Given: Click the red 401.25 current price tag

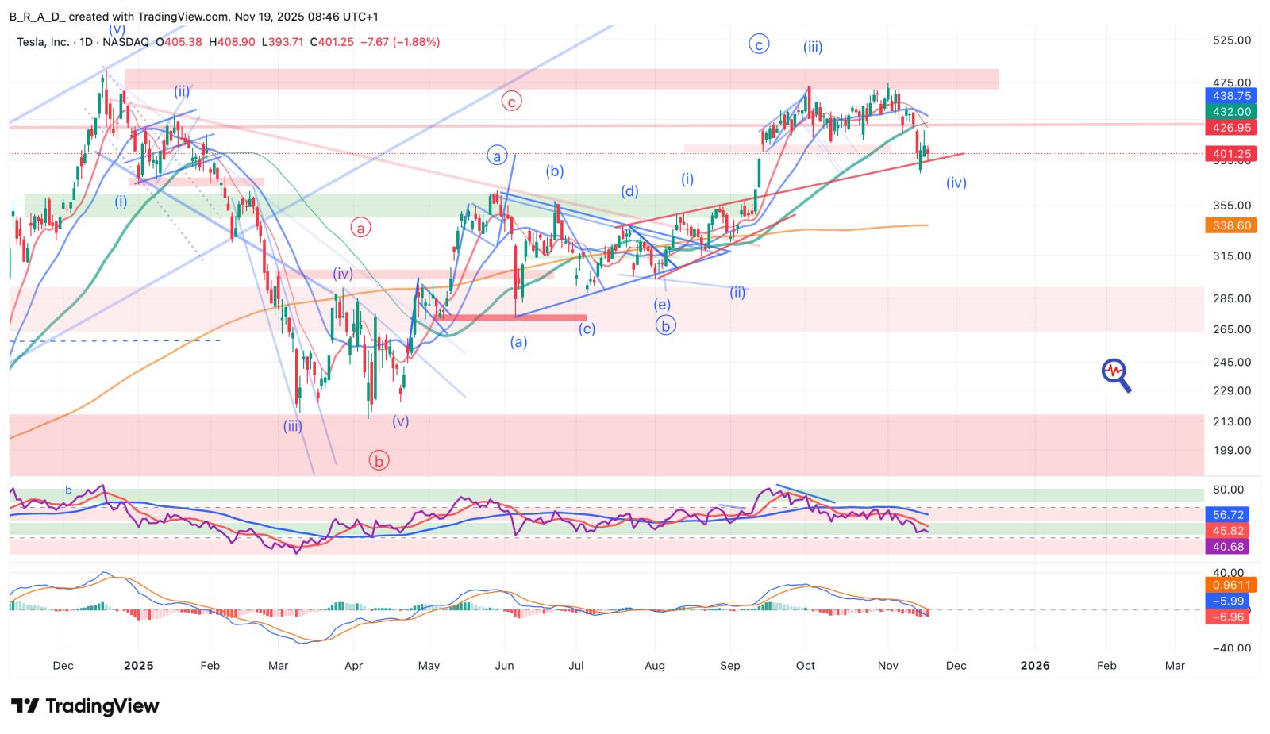Looking at the screenshot, I should pyautogui.click(x=1230, y=154).
